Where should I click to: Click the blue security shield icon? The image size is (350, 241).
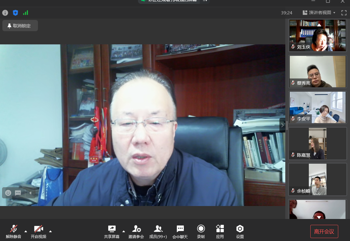click(x=15, y=13)
